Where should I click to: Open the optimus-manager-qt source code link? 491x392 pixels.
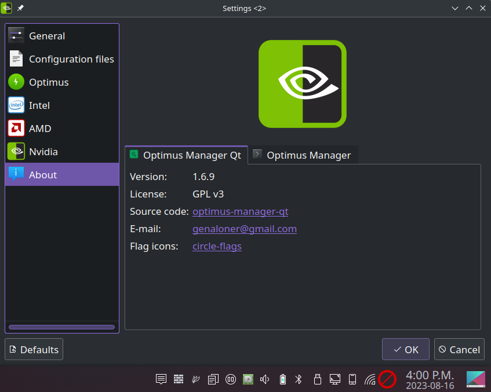point(240,211)
